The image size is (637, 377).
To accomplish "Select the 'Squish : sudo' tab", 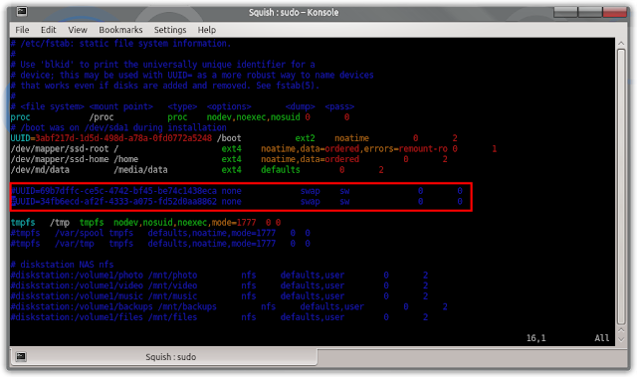I will click(x=163, y=357).
